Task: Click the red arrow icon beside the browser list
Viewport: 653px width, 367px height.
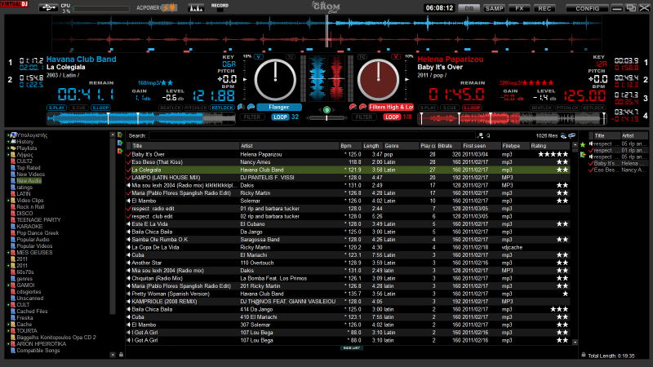Action: pyautogui.click(x=120, y=151)
